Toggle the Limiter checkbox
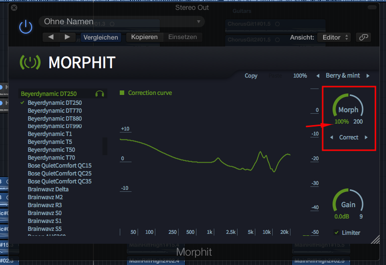386x265 pixels. pyautogui.click(x=337, y=232)
